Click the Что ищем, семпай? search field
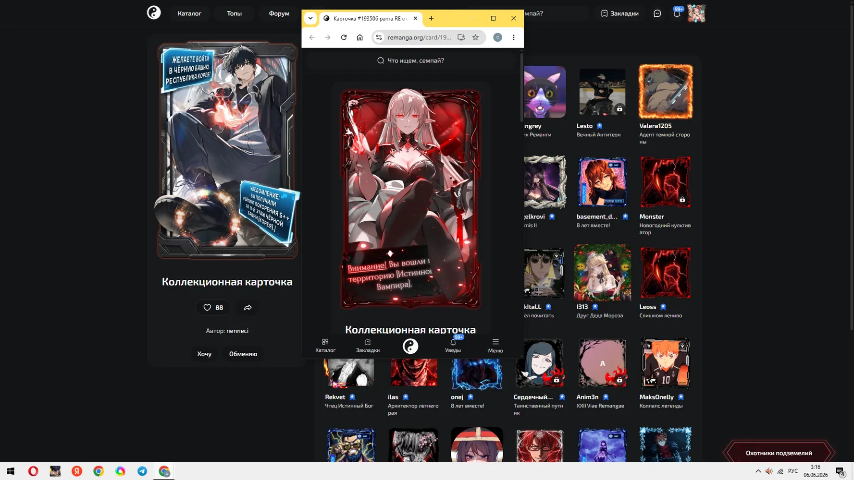The width and height of the screenshot is (854, 480). [411, 60]
